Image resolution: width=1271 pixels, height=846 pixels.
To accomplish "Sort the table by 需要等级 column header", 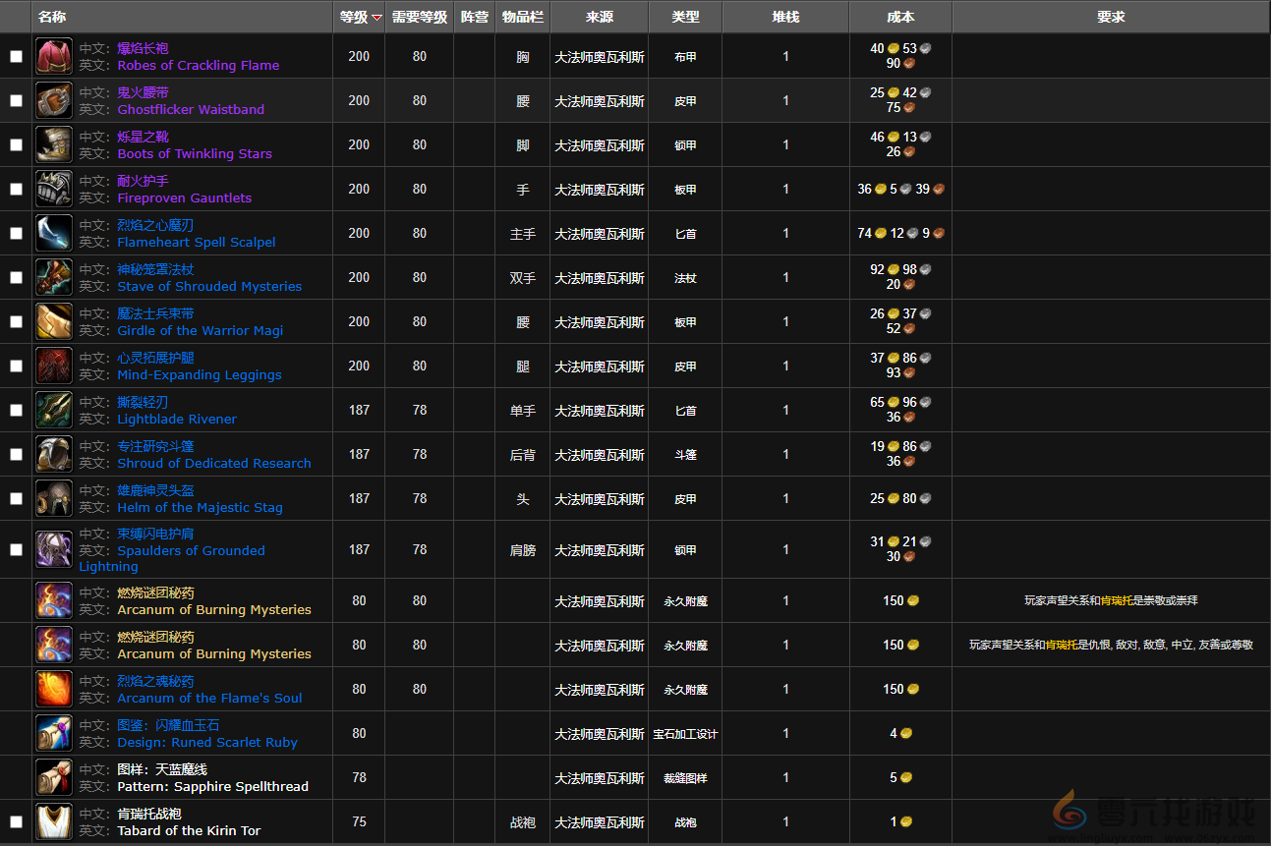I will pyautogui.click(x=420, y=17).
